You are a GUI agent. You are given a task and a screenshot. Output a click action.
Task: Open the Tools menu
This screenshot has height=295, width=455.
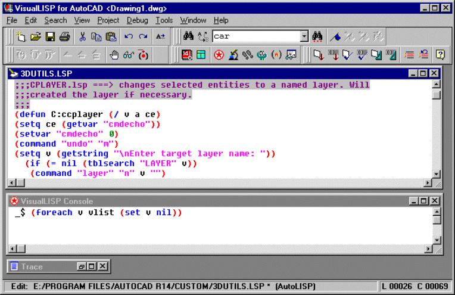click(164, 20)
